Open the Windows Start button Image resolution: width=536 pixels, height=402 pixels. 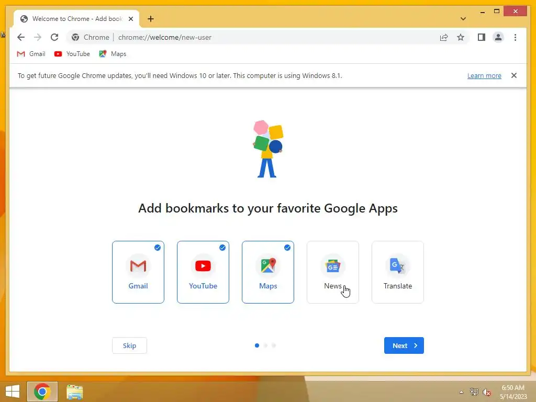13,392
